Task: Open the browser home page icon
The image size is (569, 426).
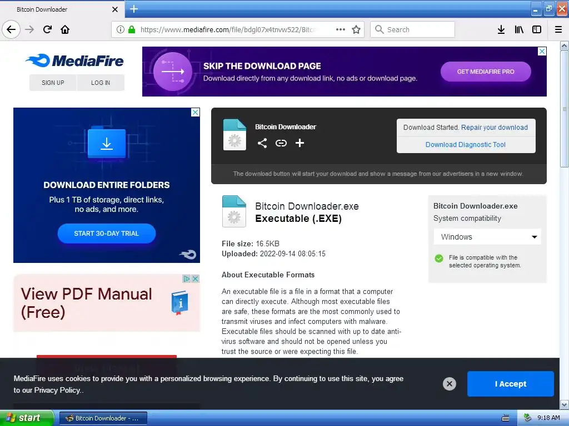Action: 65,29
